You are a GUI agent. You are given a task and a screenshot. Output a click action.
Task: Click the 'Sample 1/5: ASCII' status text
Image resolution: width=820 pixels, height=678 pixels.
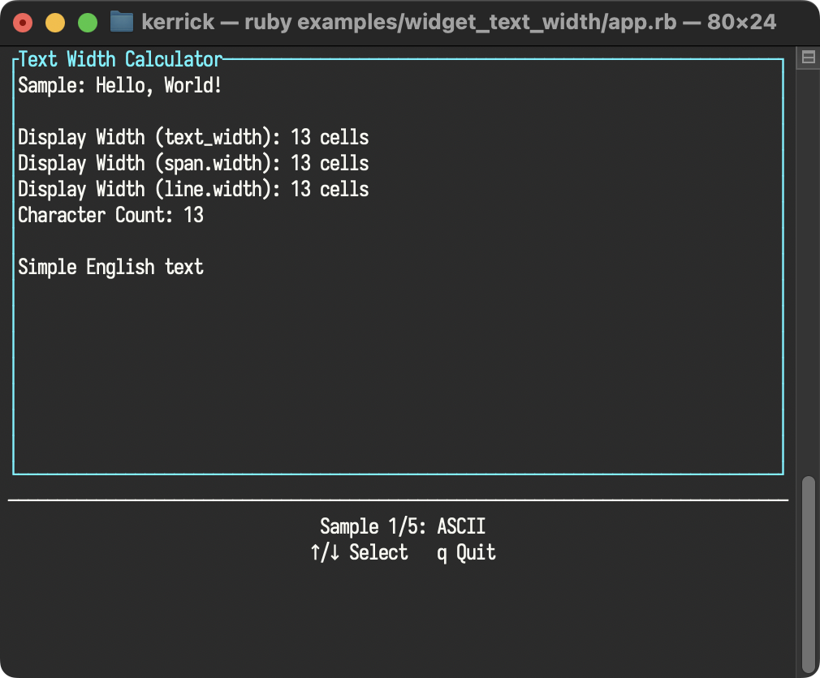click(403, 526)
